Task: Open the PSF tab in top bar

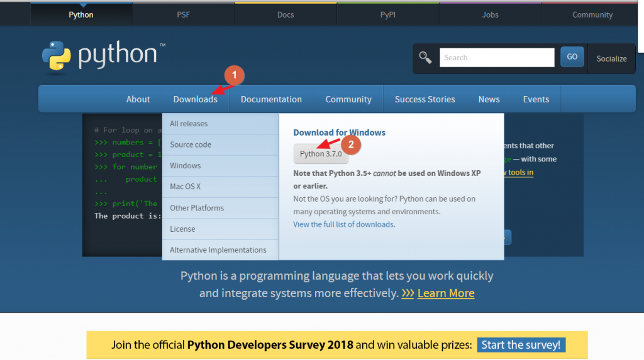Action: pos(183,15)
